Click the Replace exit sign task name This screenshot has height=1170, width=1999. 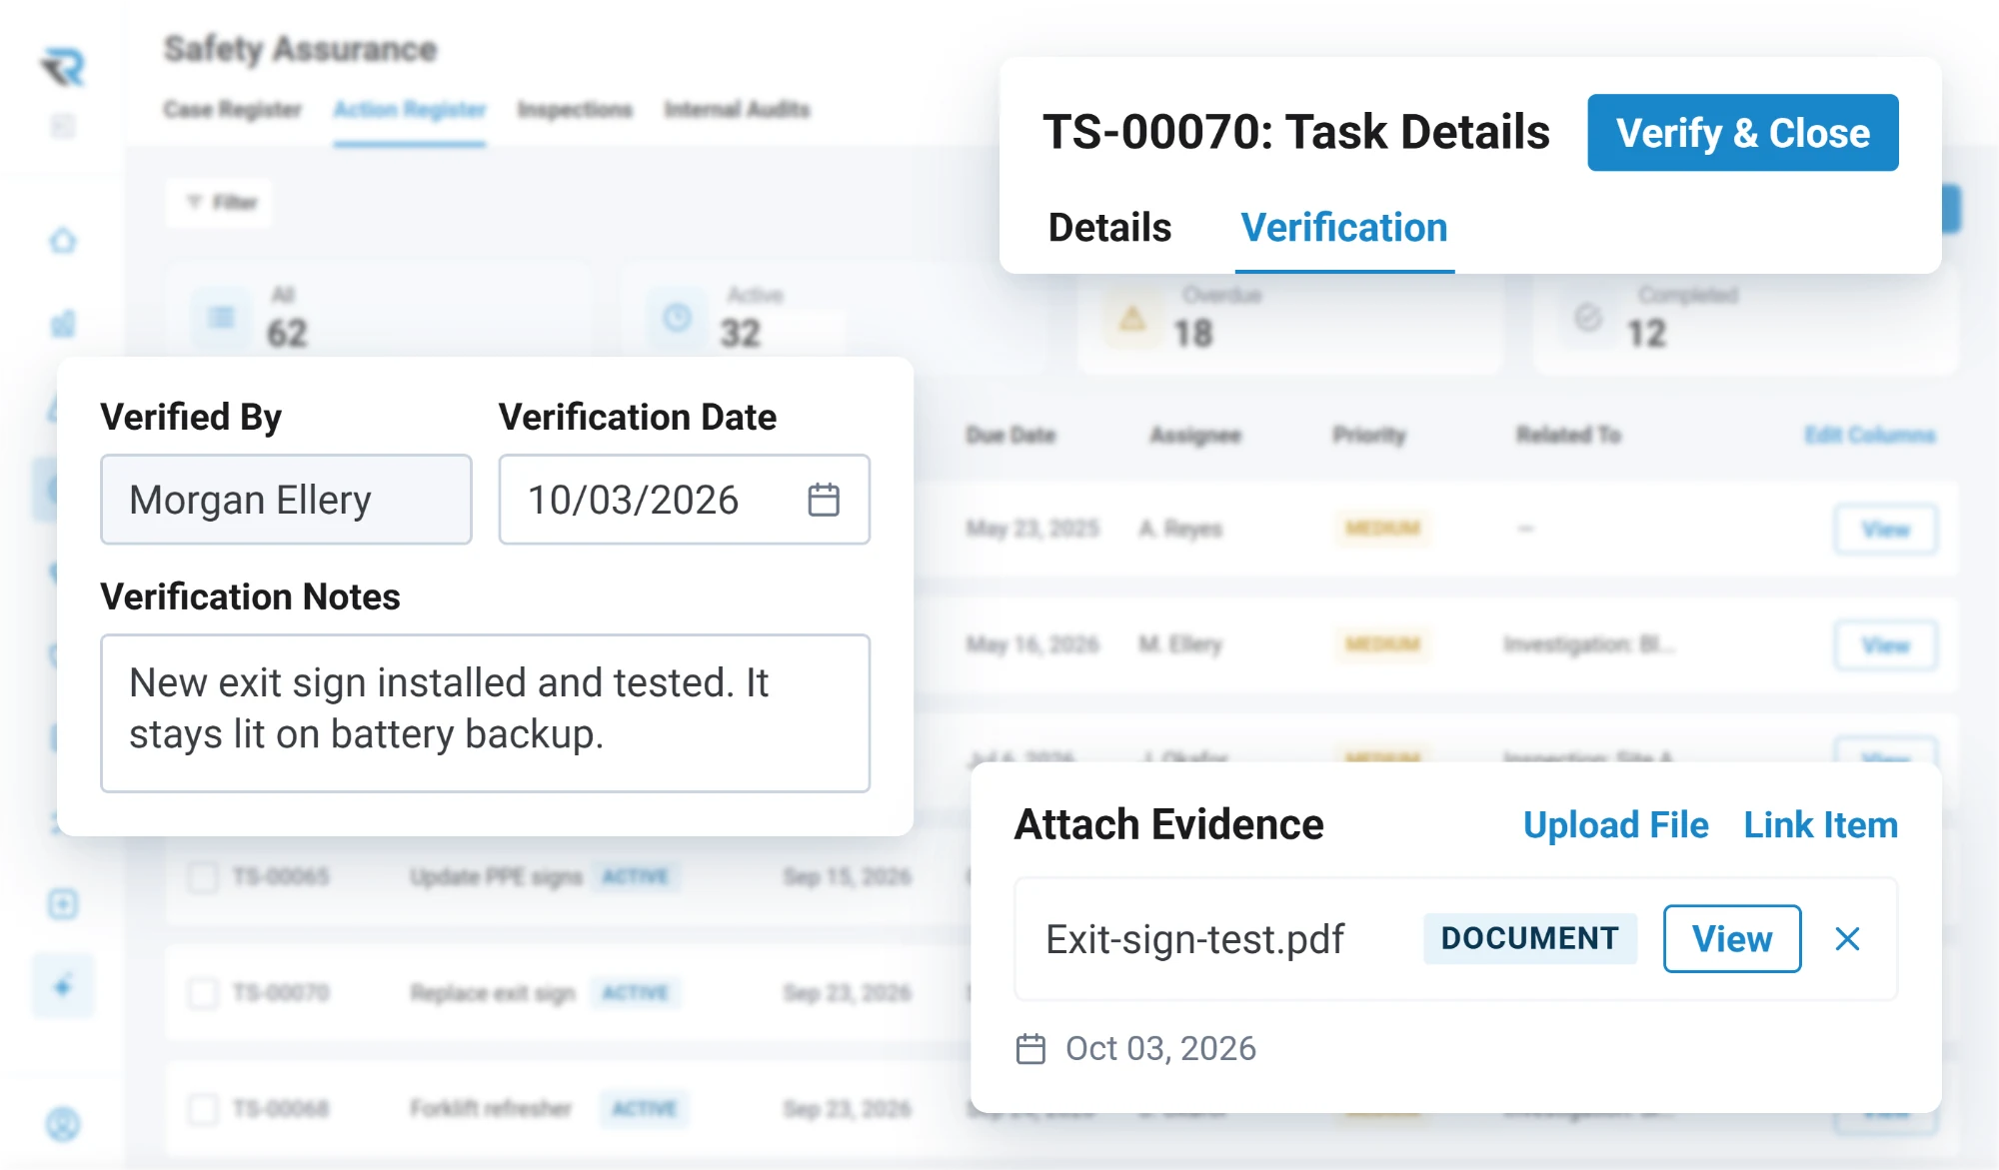tap(493, 993)
